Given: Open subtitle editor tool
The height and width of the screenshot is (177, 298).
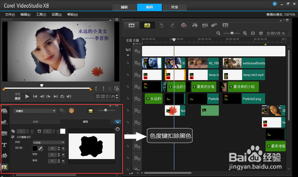Looking at the screenshot, I should pos(225,25).
